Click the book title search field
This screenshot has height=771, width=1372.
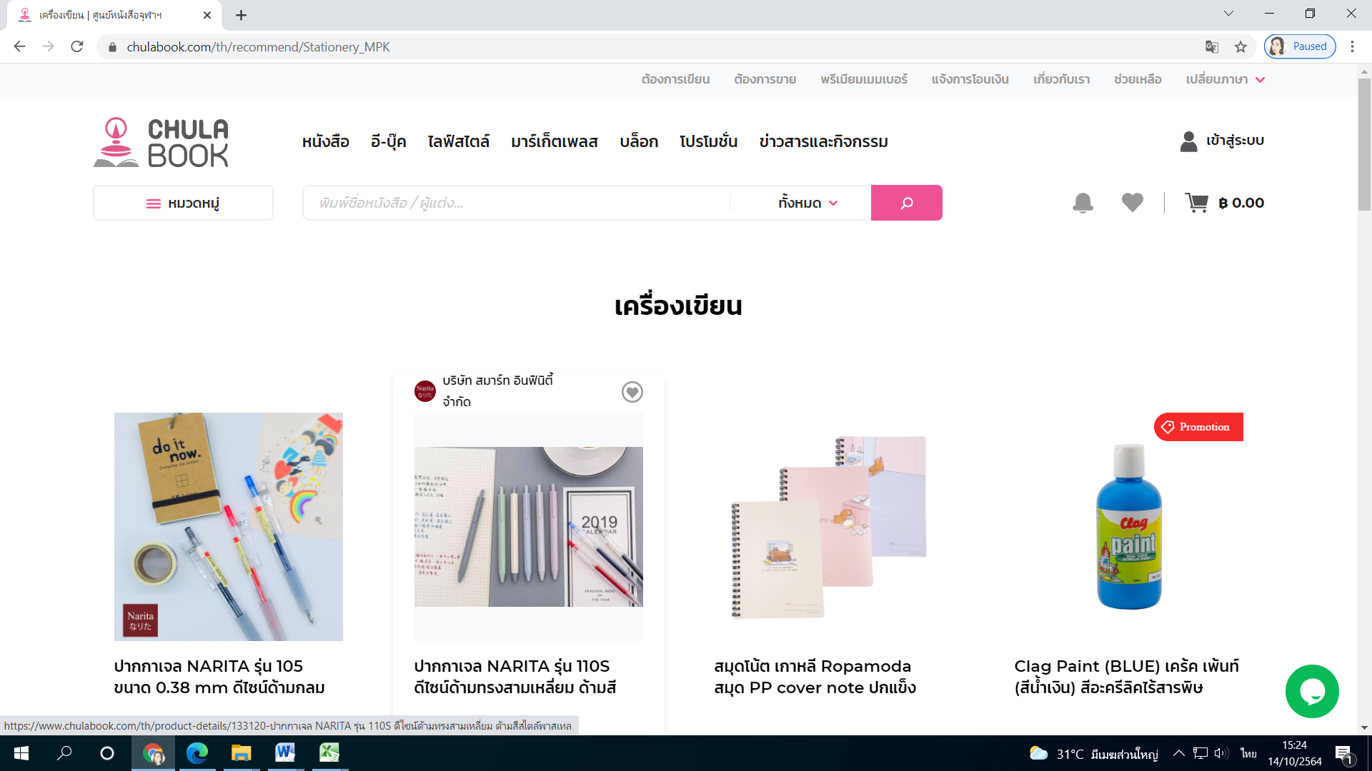click(x=516, y=203)
